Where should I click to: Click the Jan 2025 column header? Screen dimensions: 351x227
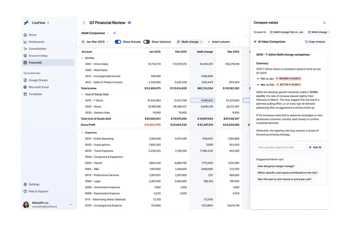click(x=155, y=52)
